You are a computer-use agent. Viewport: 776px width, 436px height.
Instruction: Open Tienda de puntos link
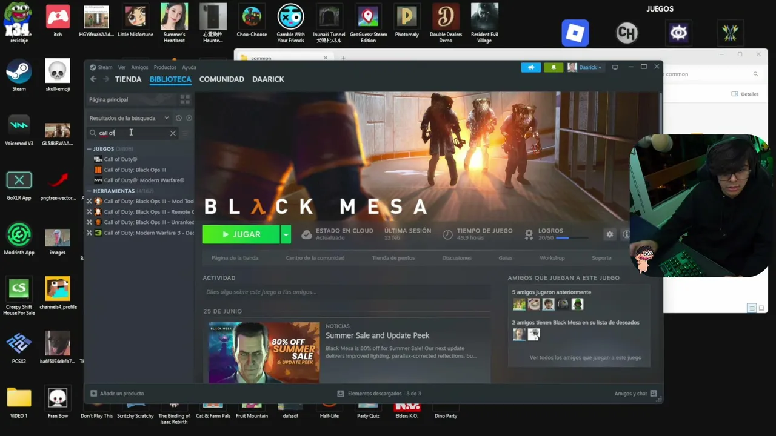[x=393, y=258]
